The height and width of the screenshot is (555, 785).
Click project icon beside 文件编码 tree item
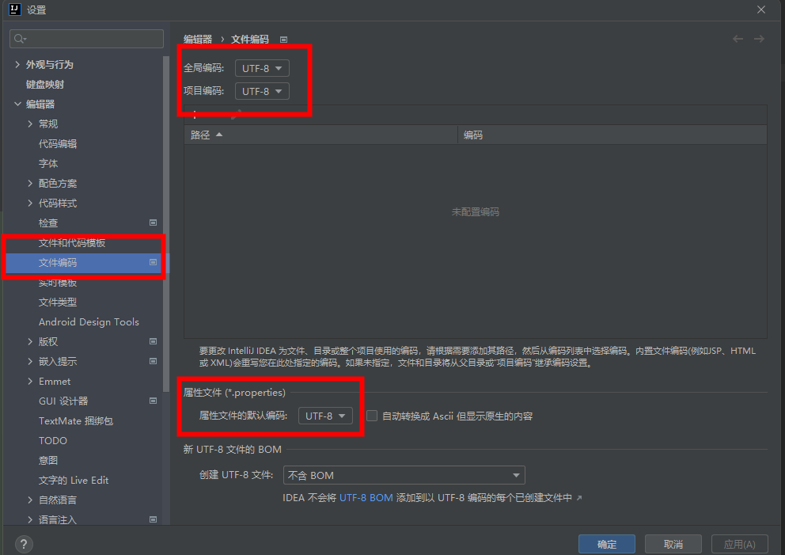click(x=154, y=262)
